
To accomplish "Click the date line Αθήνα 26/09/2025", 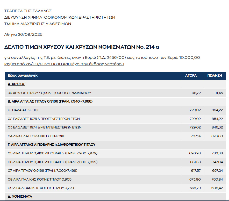I will click(23, 34).
